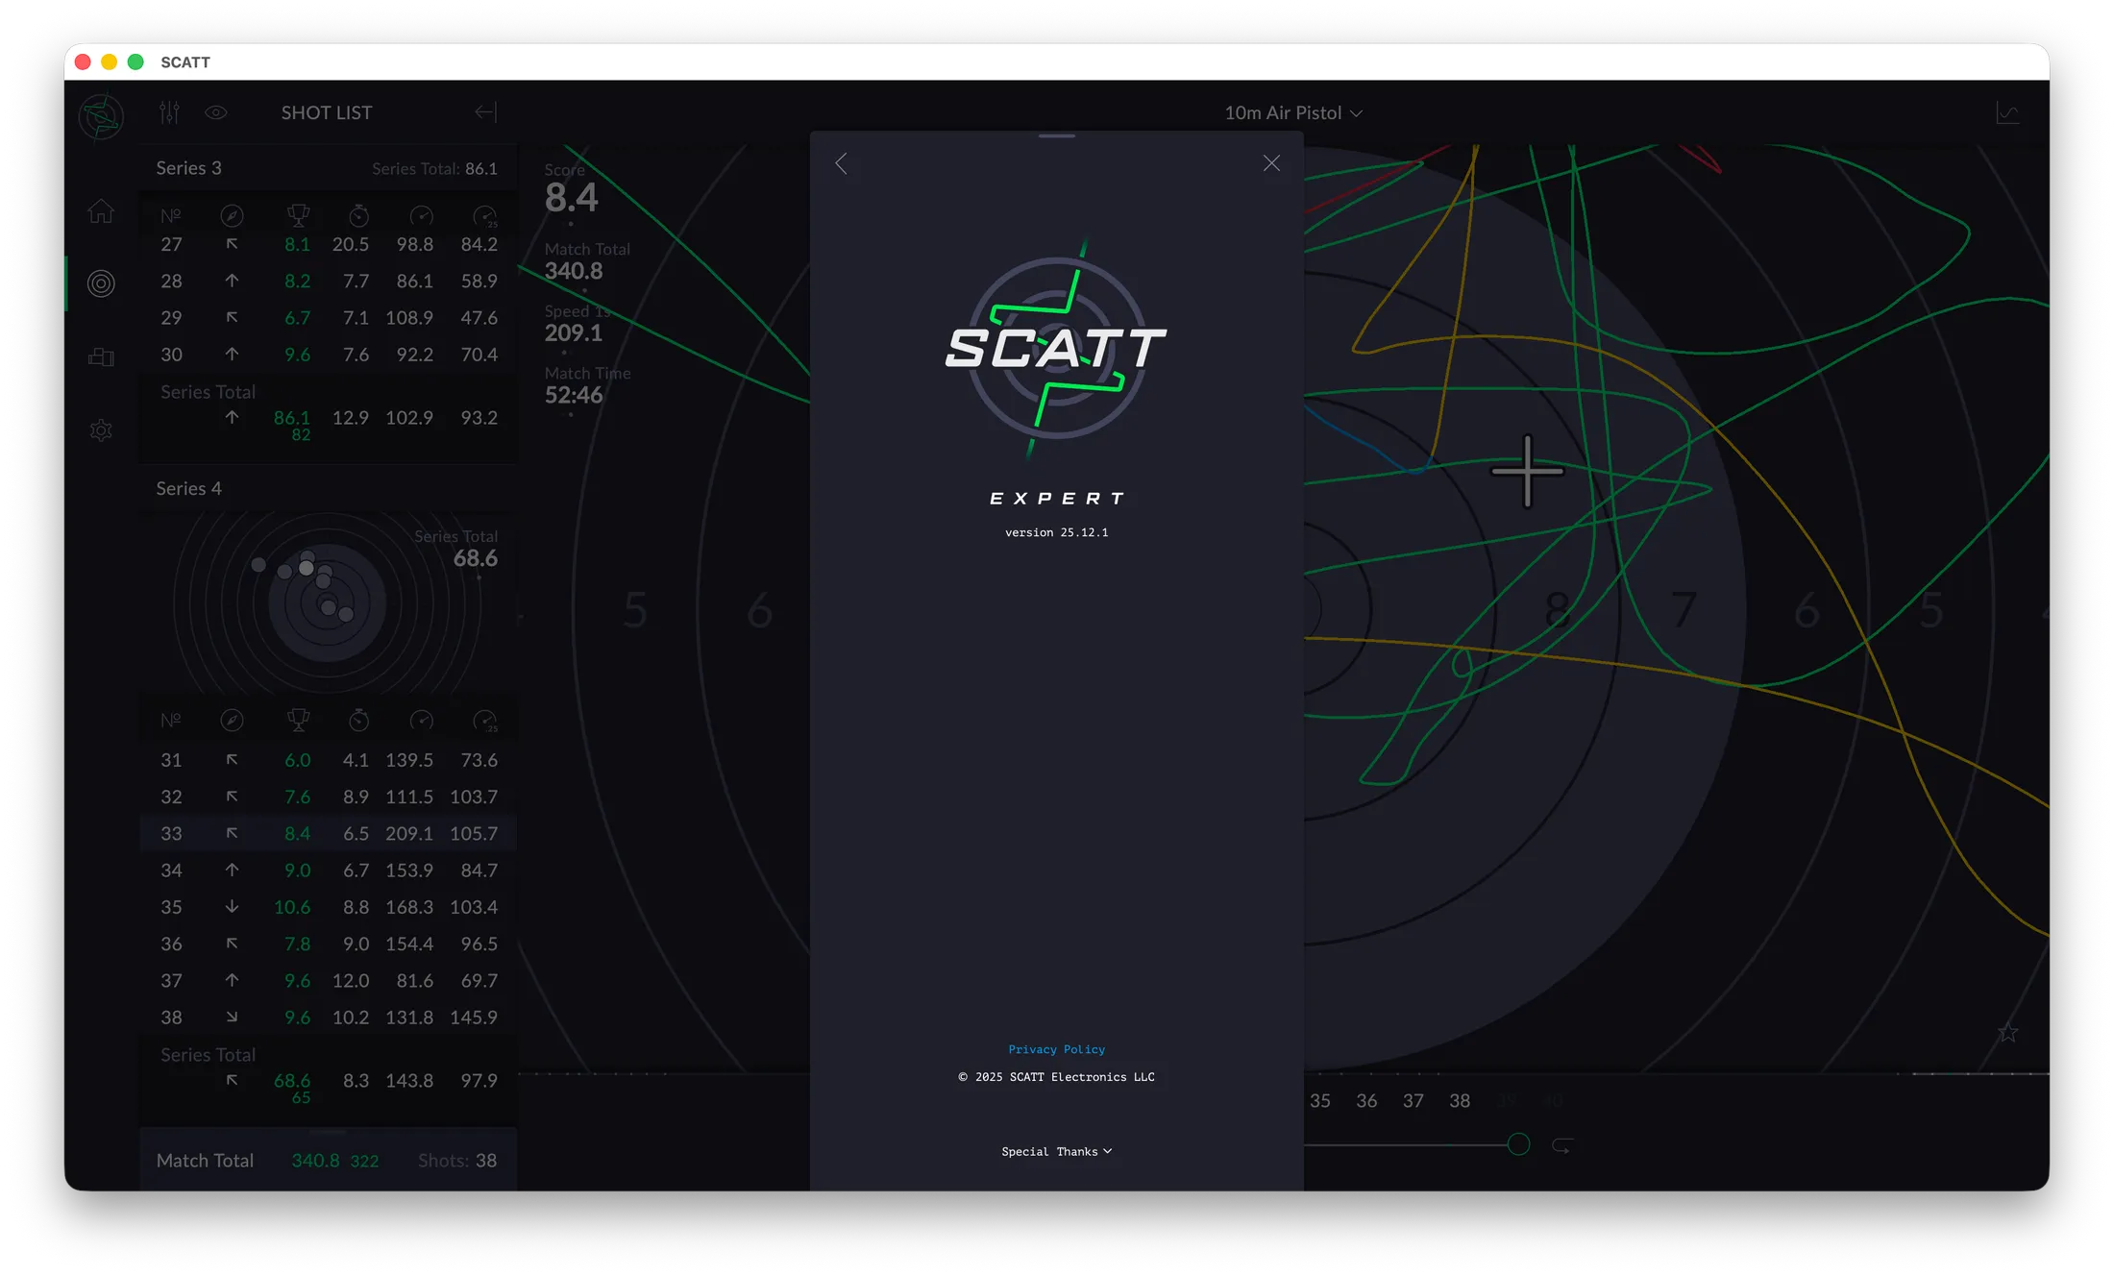Jump to shot 37 on the timeline
The image size is (2114, 1276).
(x=1413, y=1101)
